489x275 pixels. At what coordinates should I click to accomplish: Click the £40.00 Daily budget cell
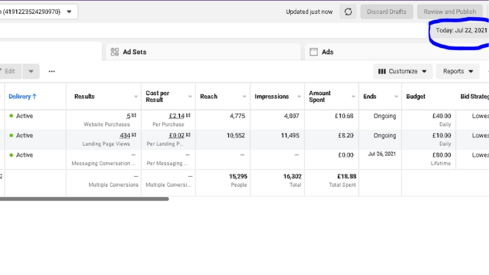[x=429, y=120]
